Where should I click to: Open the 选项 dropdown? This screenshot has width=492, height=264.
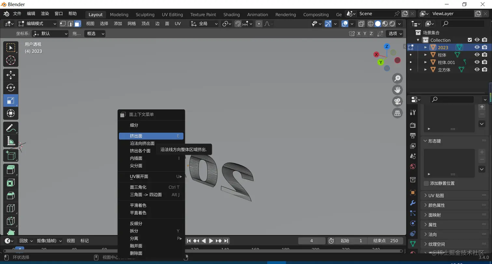coord(395,33)
